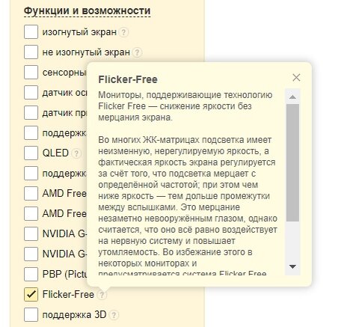Viewport: 341px width, 327px height.
Task: Click the tooltip scrollbar thumb
Action: [x=292, y=162]
